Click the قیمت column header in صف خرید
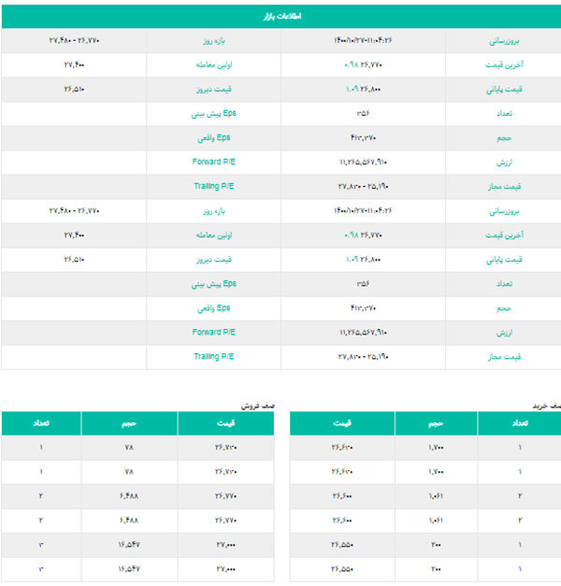The width and height of the screenshot is (561, 586). coord(342,423)
